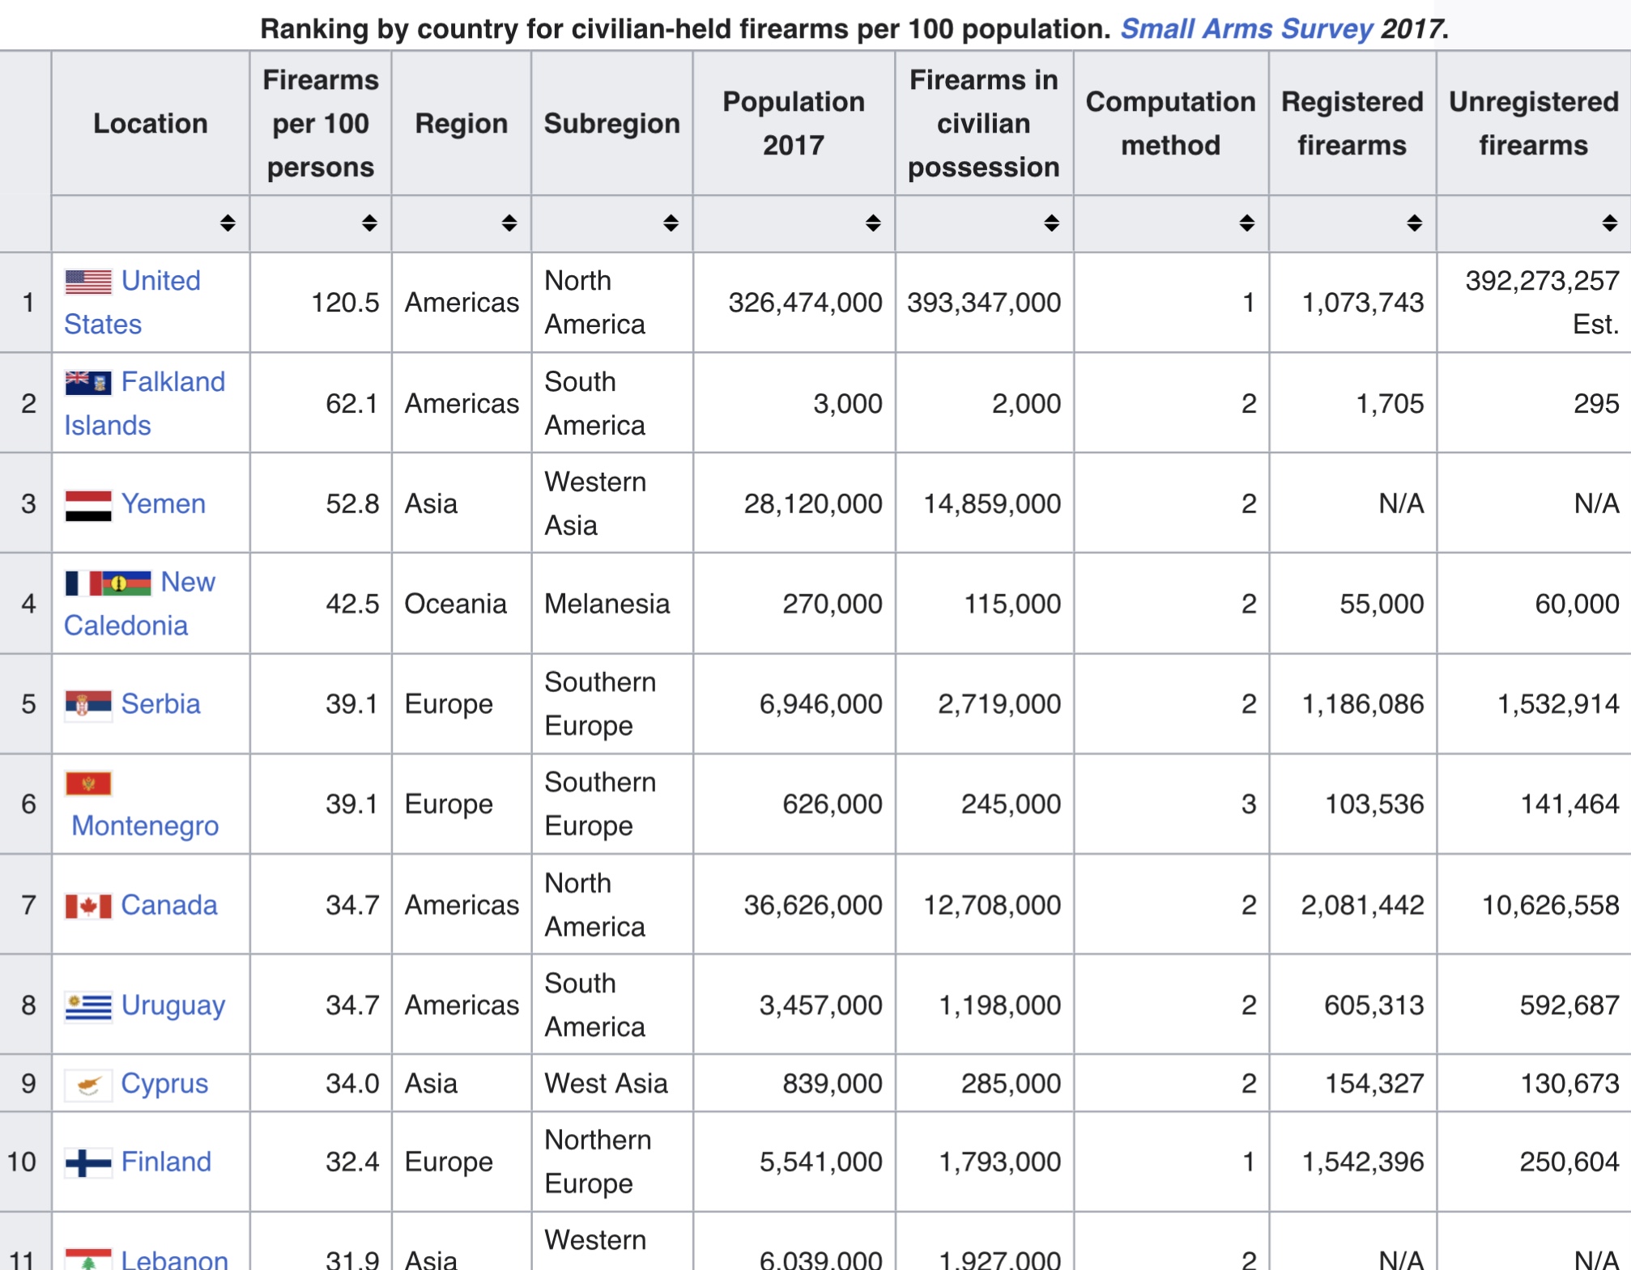
Task: Sort by Unregistered firearms column arrows
Action: 1609,223
